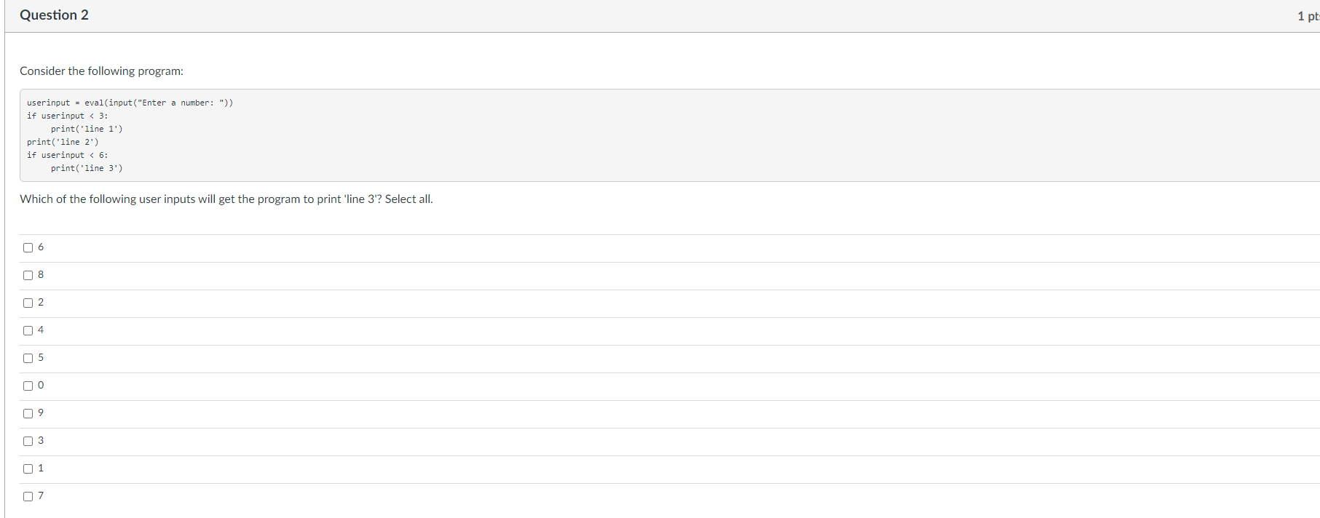The image size is (1320, 518).
Task: Click the 'Question 2' heading
Action: (x=54, y=15)
